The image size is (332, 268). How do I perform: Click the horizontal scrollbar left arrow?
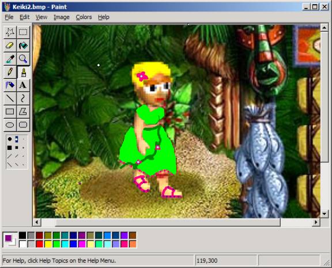(x=37, y=222)
